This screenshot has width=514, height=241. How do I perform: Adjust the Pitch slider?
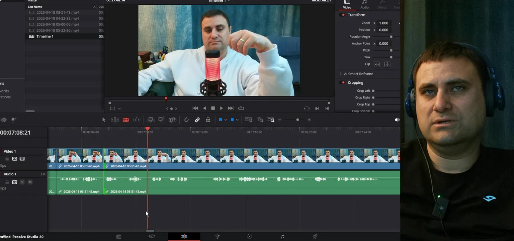[x=391, y=50]
